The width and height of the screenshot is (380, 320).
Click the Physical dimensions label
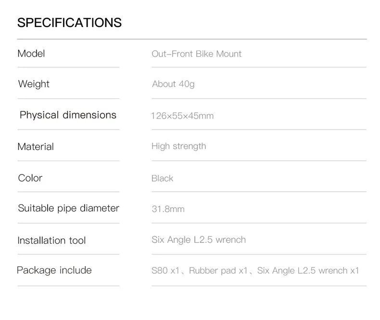click(x=68, y=115)
